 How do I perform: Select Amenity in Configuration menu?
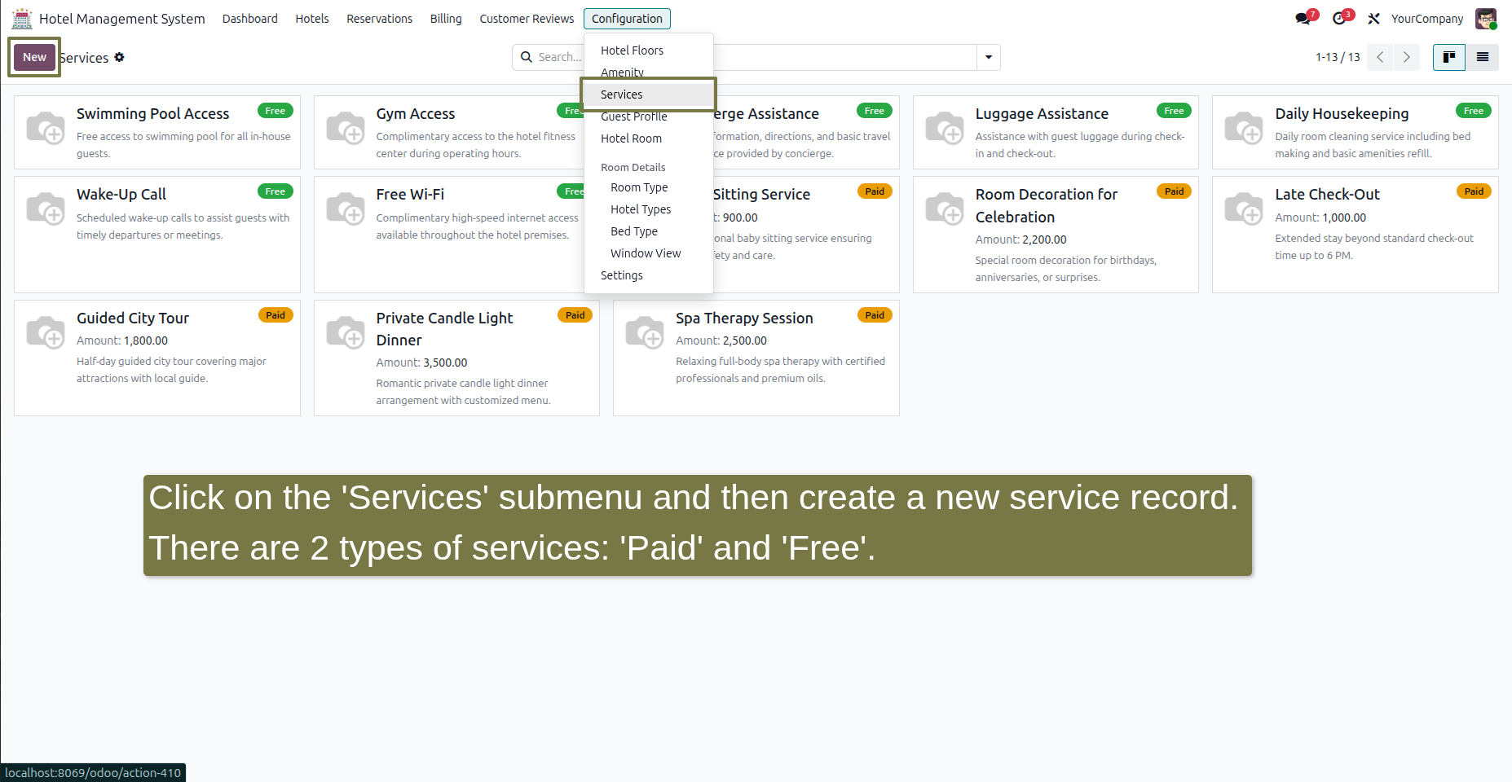649,72
